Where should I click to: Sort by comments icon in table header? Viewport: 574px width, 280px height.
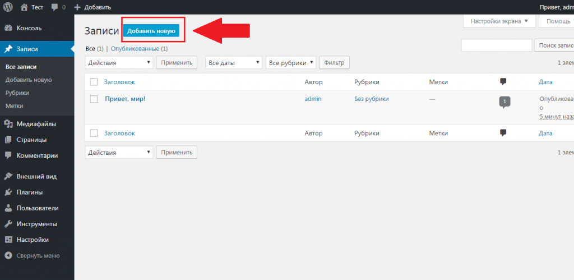click(503, 82)
